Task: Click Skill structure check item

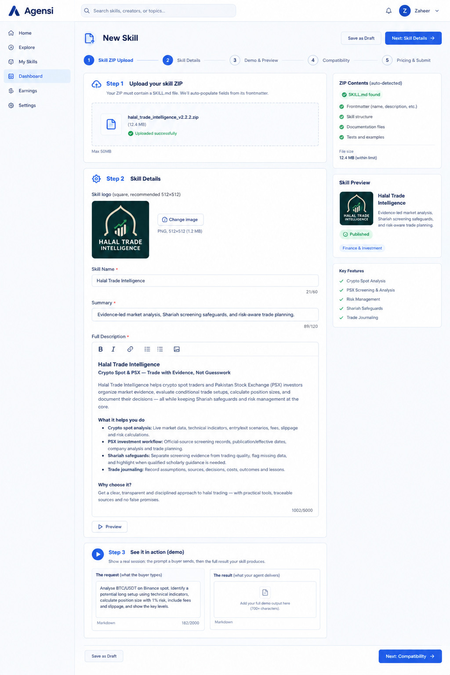Action: (356, 117)
